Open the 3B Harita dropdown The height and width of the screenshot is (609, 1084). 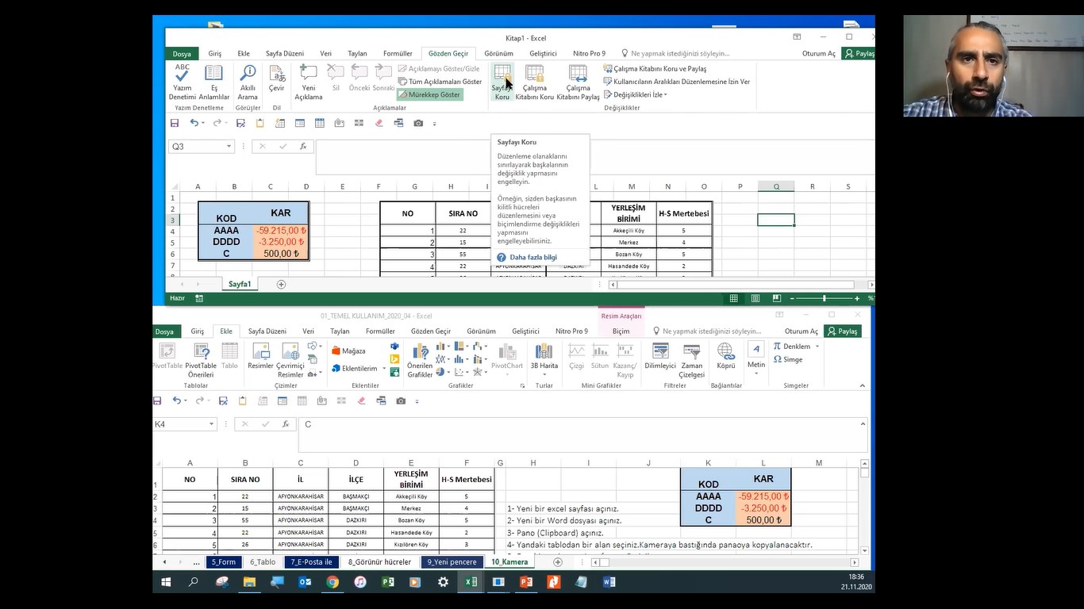(x=544, y=360)
